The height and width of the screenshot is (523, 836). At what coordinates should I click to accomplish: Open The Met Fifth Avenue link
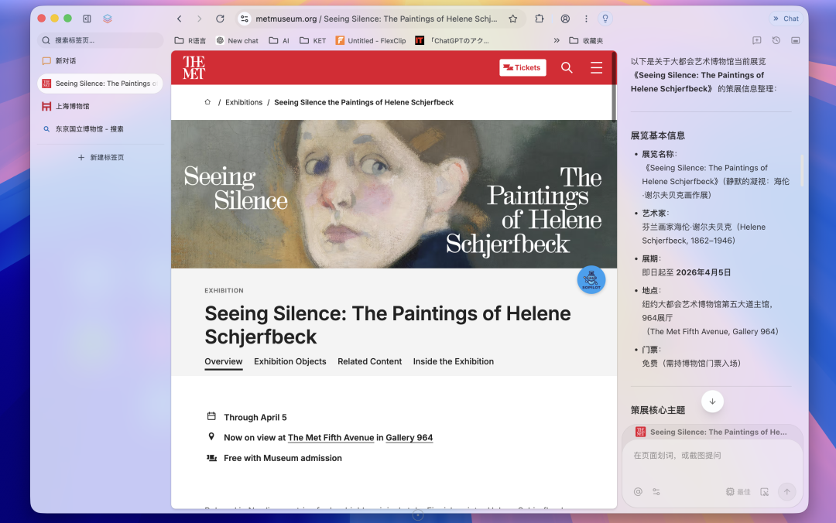coord(331,438)
